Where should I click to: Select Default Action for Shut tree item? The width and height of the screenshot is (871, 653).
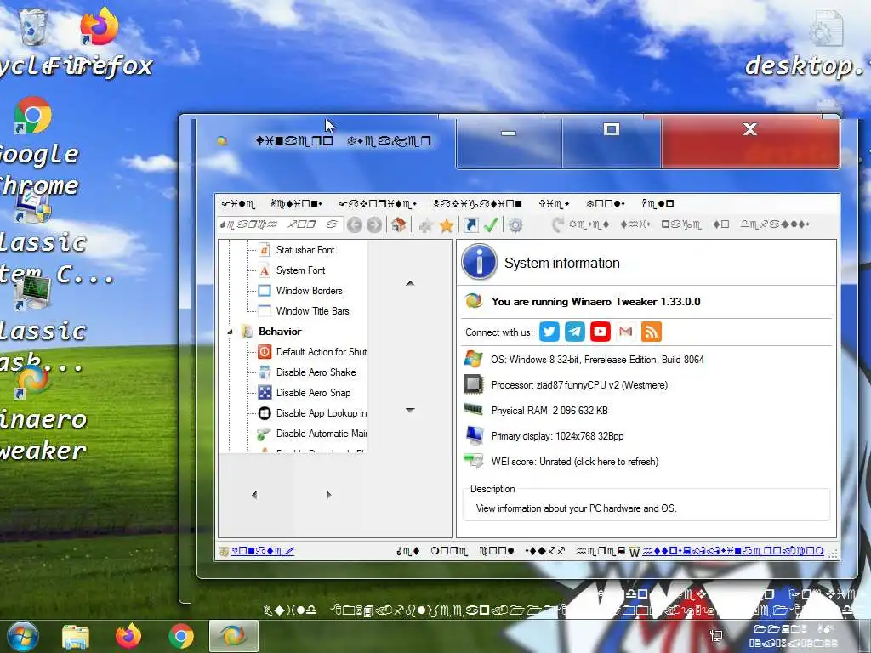pos(321,352)
